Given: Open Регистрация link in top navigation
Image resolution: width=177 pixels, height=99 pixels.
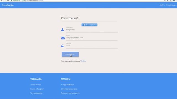Looking at the screenshot, I should point(171,5).
